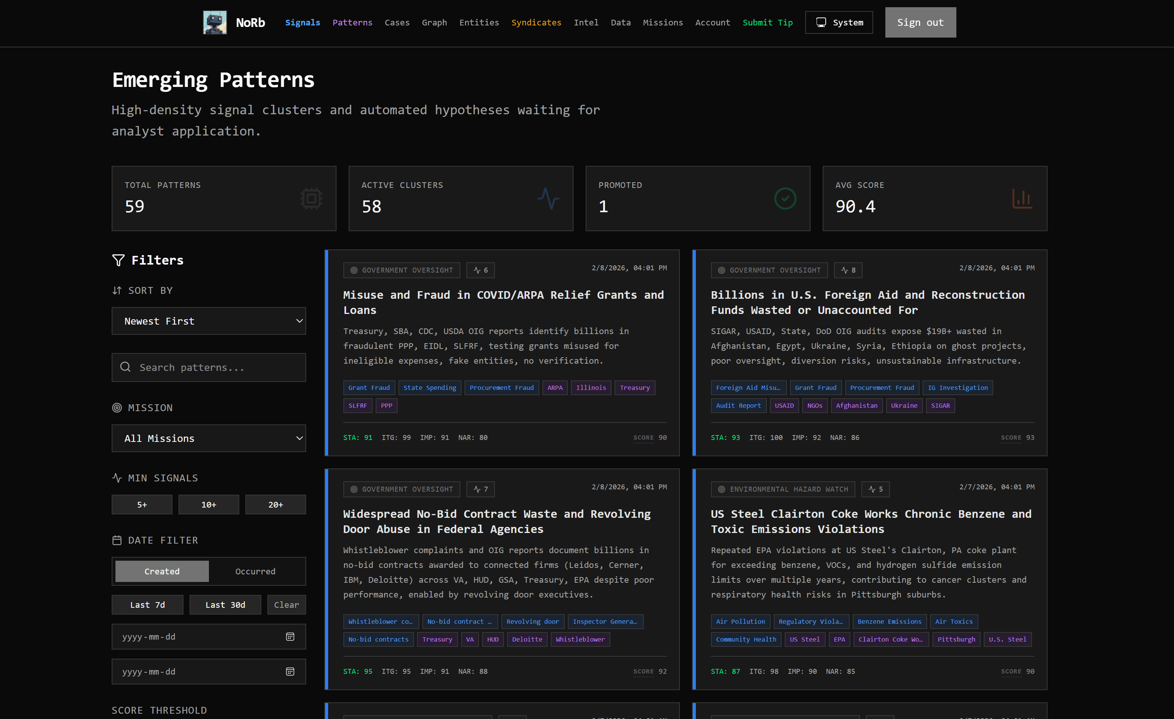Navigate to the Syndicates menu item
The width and height of the screenshot is (1174, 719).
pyautogui.click(x=536, y=22)
